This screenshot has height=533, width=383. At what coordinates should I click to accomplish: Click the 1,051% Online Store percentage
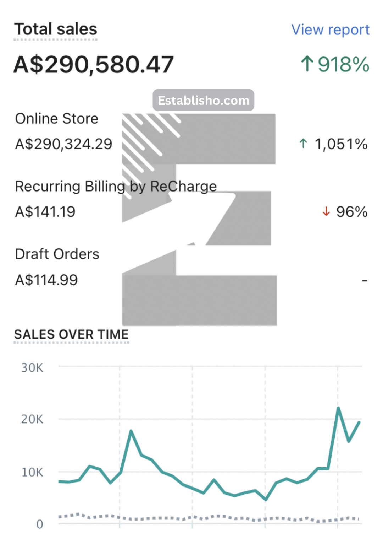point(341,144)
